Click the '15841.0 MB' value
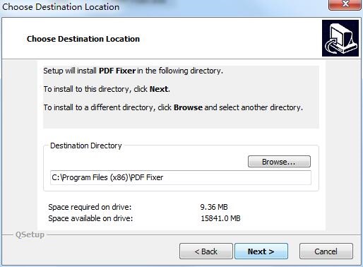The image size is (363, 267). 220,218
